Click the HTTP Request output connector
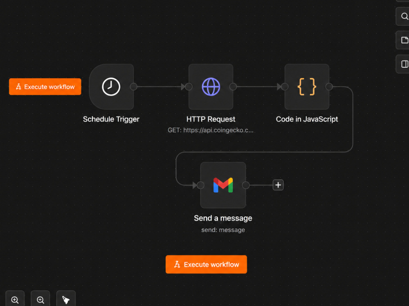Image resolution: width=409 pixels, height=306 pixels. tap(233, 86)
